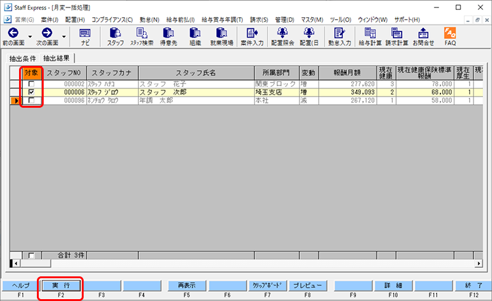Click the クリップボード F7 button
Viewport: 492px width, 301px height.
pyautogui.click(x=267, y=286)
